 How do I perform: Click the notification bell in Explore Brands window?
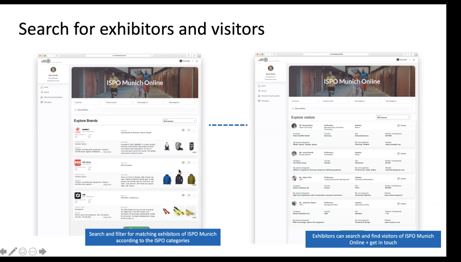point(197,61)
